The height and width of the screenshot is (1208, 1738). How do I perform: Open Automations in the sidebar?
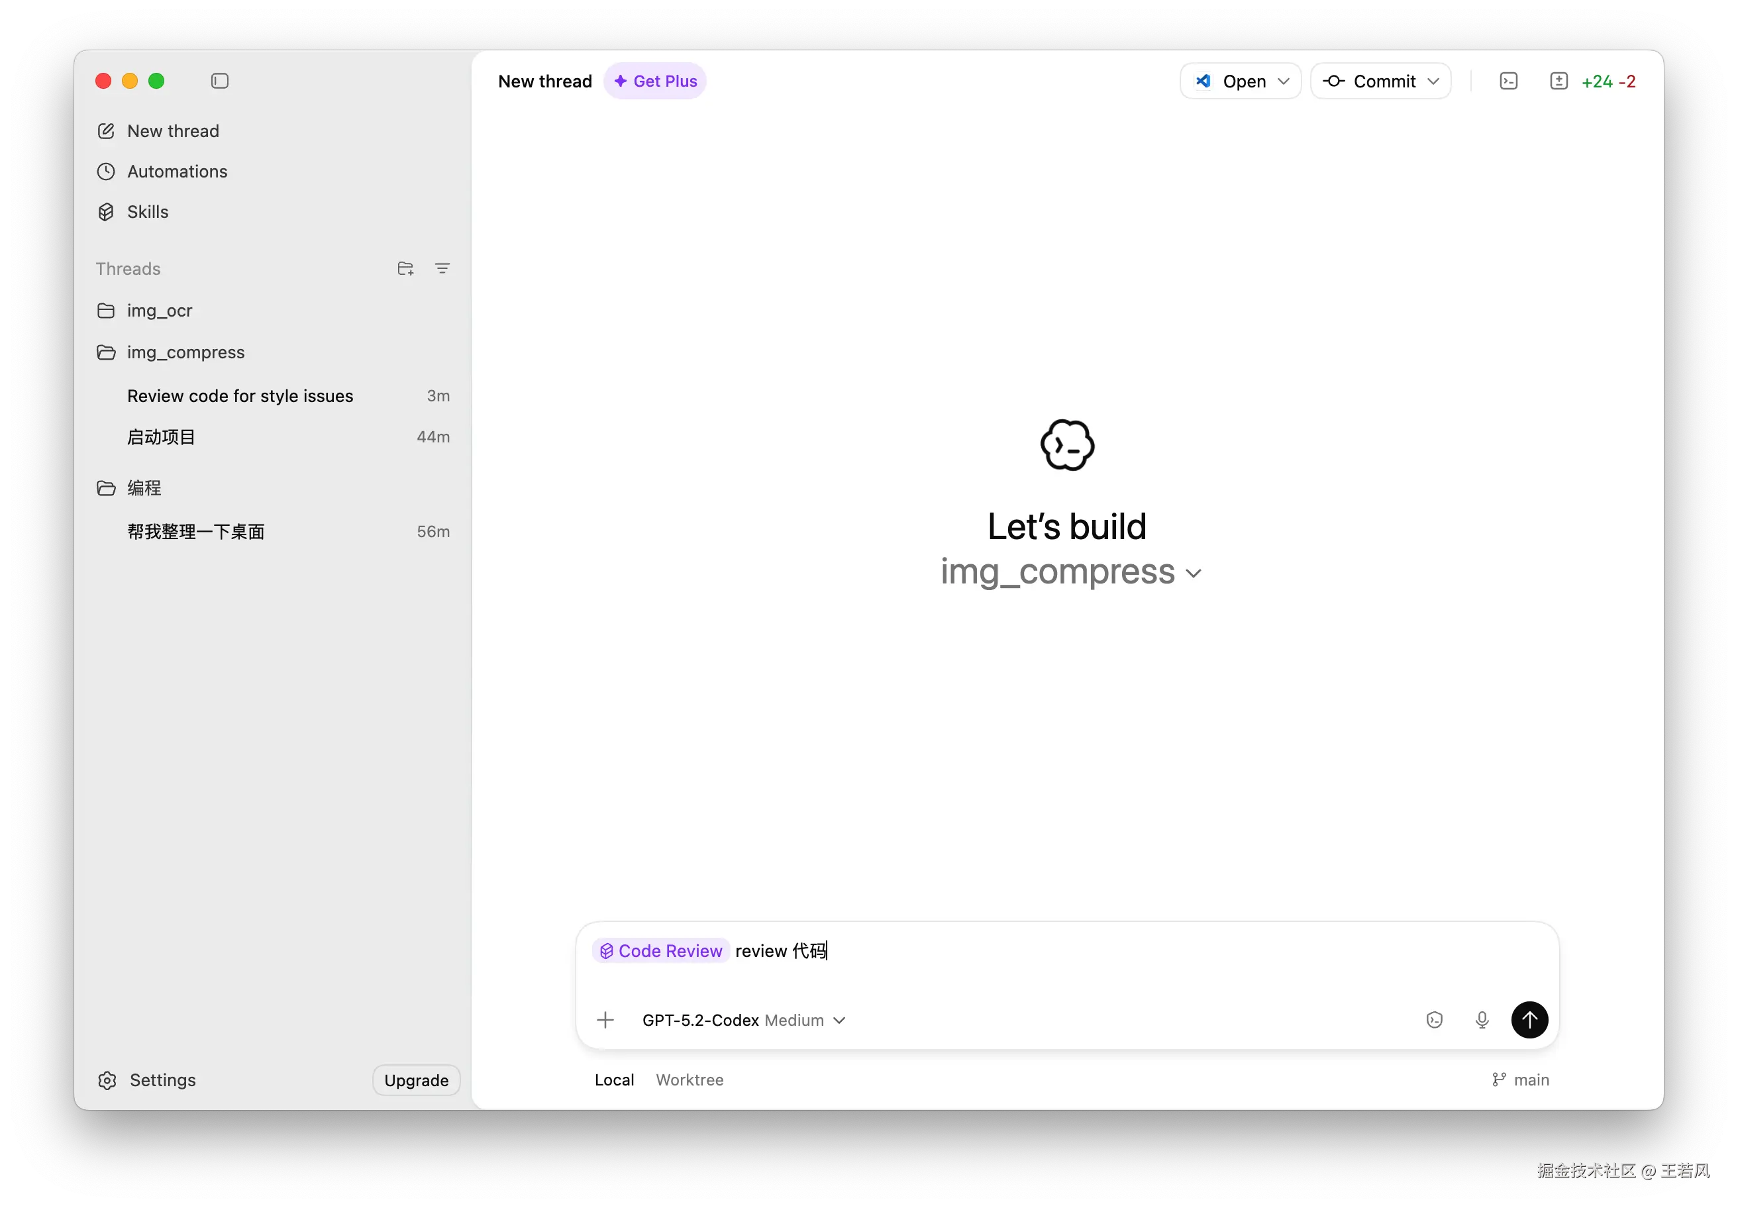tap(176, 172)
